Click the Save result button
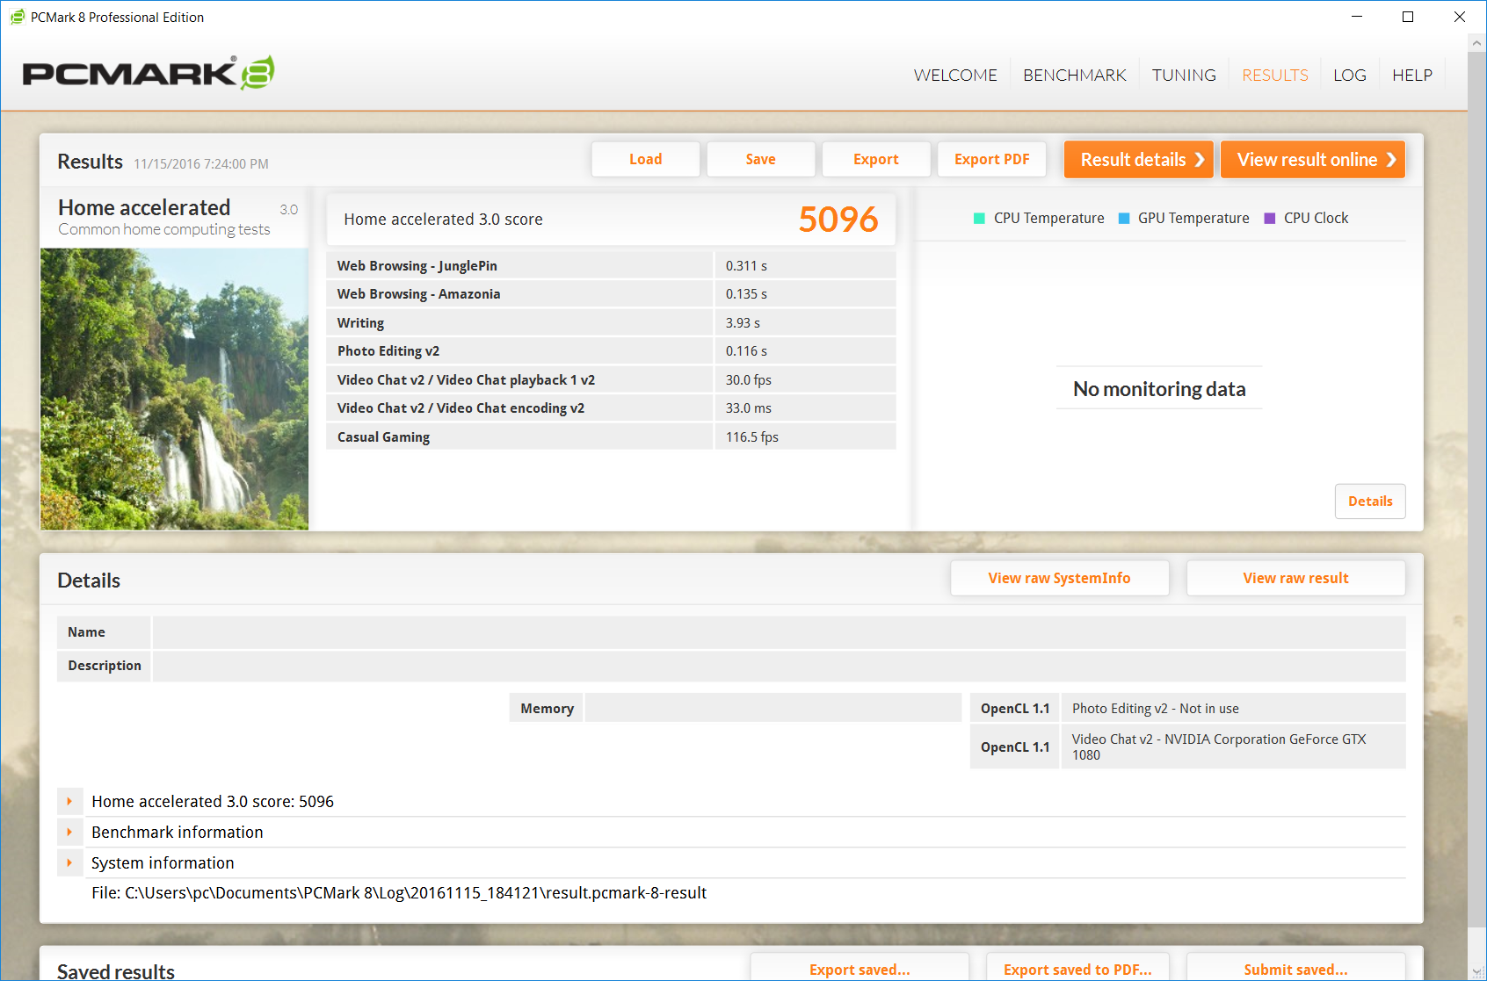This screenshot has width=1487, height=981. point(761,159)
